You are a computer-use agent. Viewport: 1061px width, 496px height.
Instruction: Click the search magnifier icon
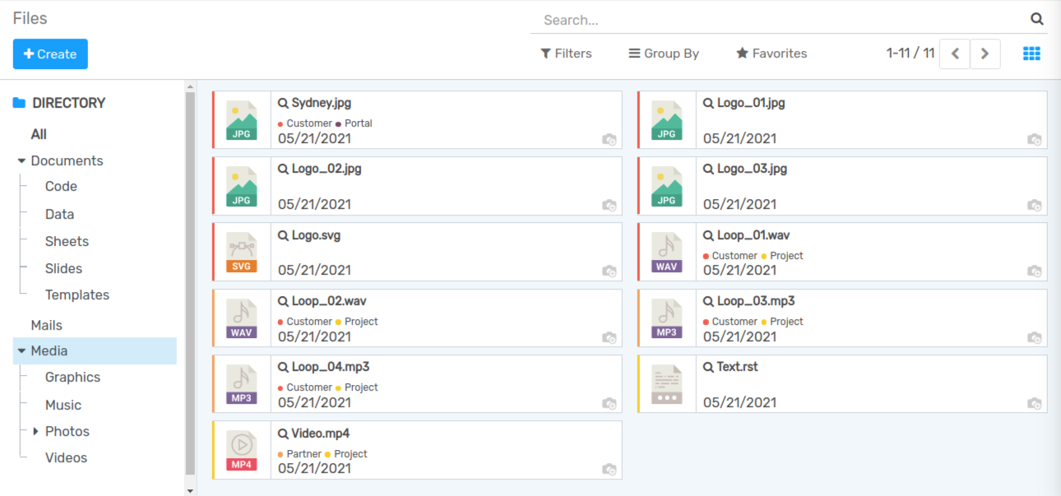tap(1037, 19)
